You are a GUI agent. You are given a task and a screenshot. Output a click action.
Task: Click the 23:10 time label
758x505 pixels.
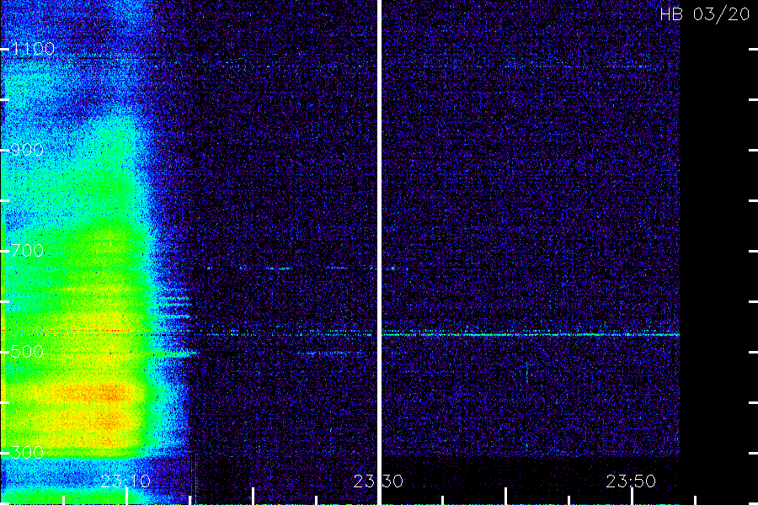point(125,481)
